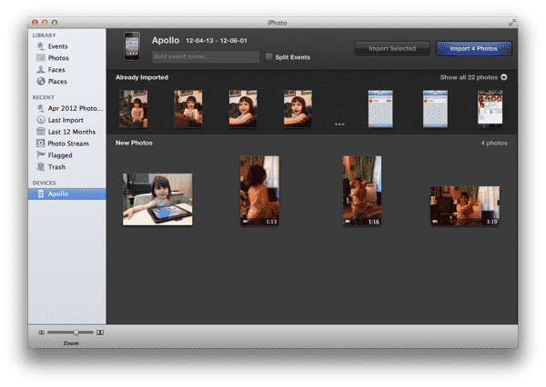
Task: Click the full screen arrows icon
Action: click(511, 23)
